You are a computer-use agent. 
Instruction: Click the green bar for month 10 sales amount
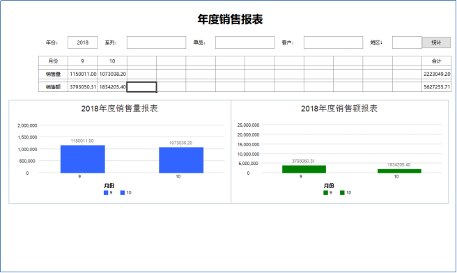[399, 171]
